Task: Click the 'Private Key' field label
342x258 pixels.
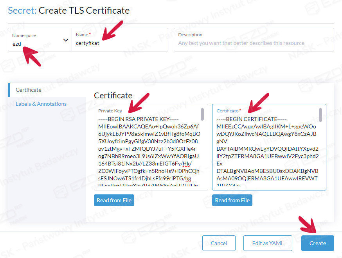Action: (110, 111)
